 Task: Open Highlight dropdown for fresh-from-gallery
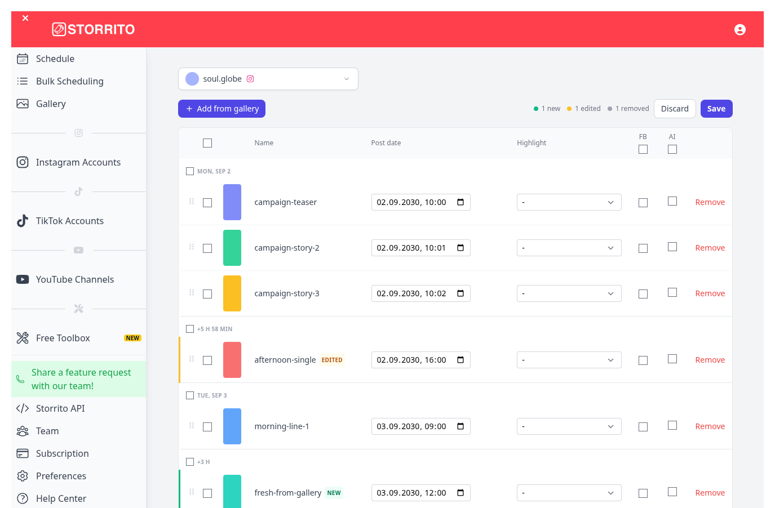[569, 493]
